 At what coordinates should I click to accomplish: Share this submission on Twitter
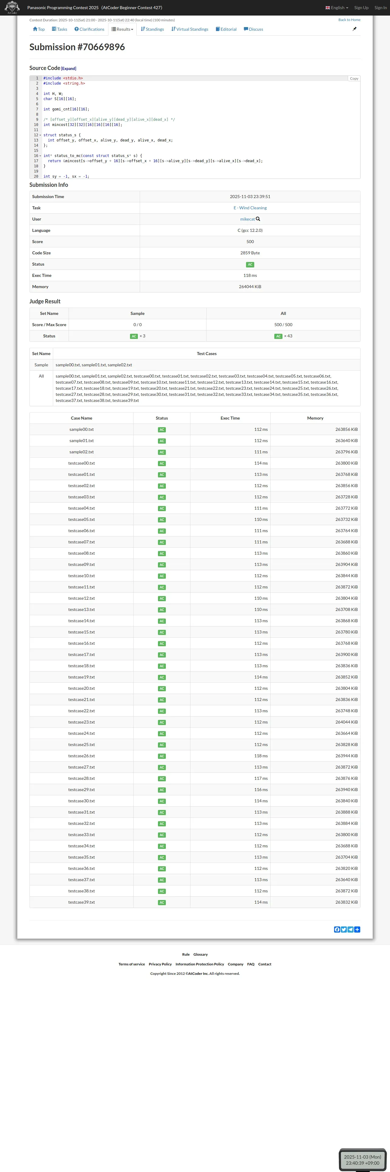pyautogui.click(x=344, y=930)
